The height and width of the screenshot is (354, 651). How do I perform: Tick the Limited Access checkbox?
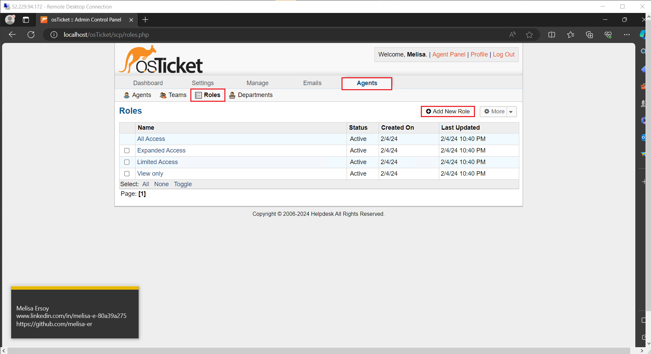point(127,162)
